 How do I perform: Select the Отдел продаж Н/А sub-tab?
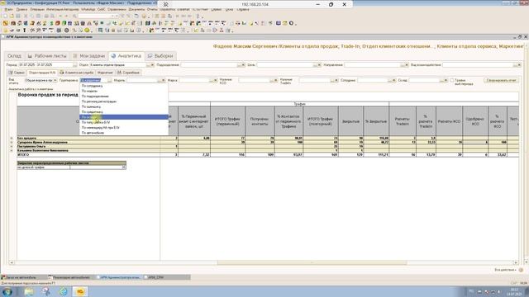tap(42, 73)
